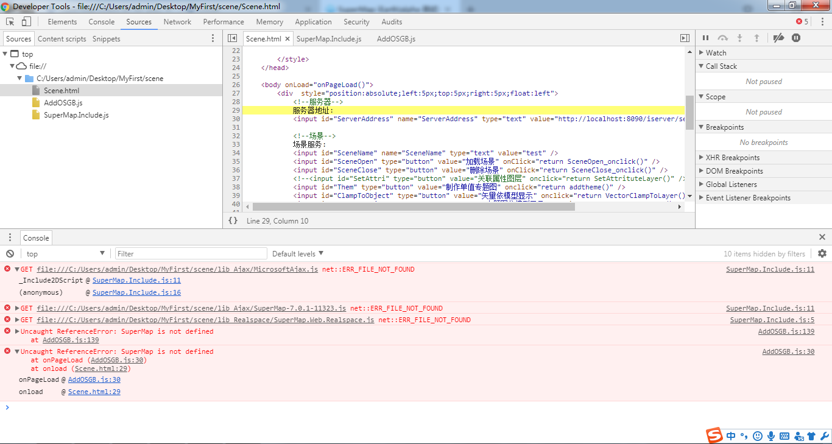Click the code editor horizontal scrollbar

click(x=414, y=206)
